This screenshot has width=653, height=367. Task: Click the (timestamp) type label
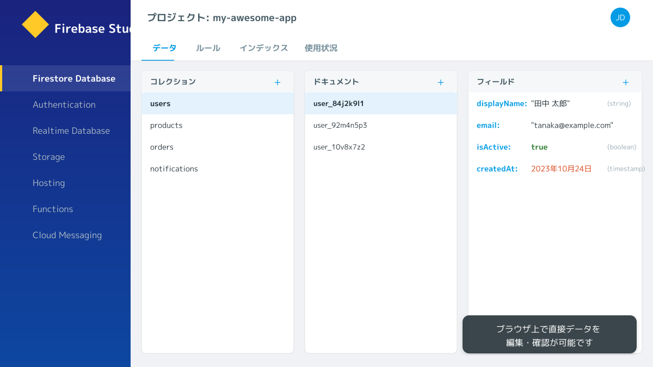(x=626, y=169)
